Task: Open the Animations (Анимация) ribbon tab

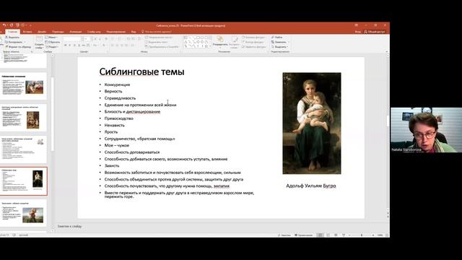Action: pyautogui.click(x=75, y=32)
